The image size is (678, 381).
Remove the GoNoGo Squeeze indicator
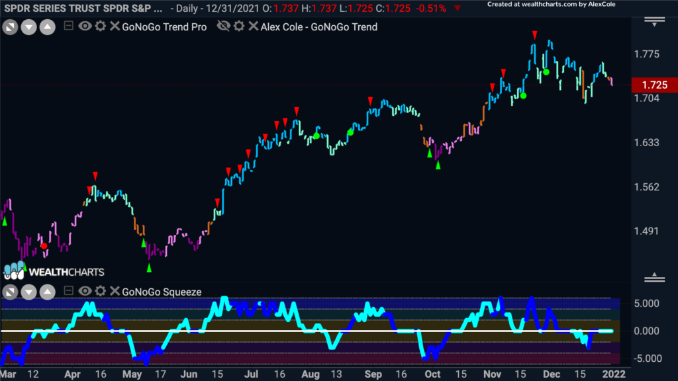click(115, 291)
